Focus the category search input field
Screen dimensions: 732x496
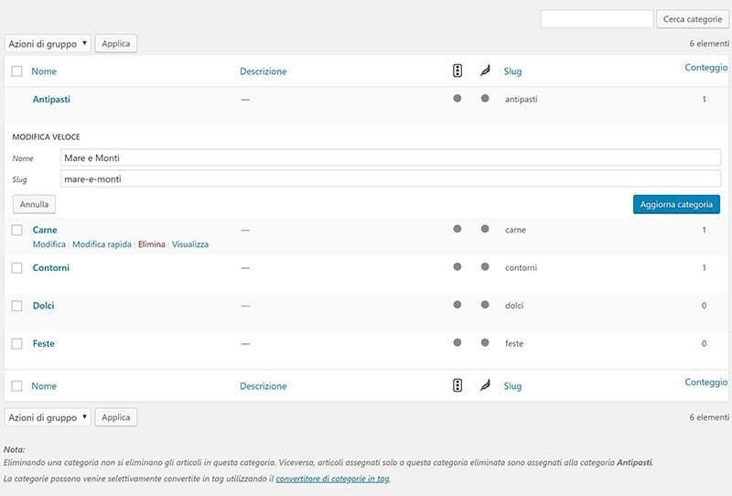(x=597, y=19)
